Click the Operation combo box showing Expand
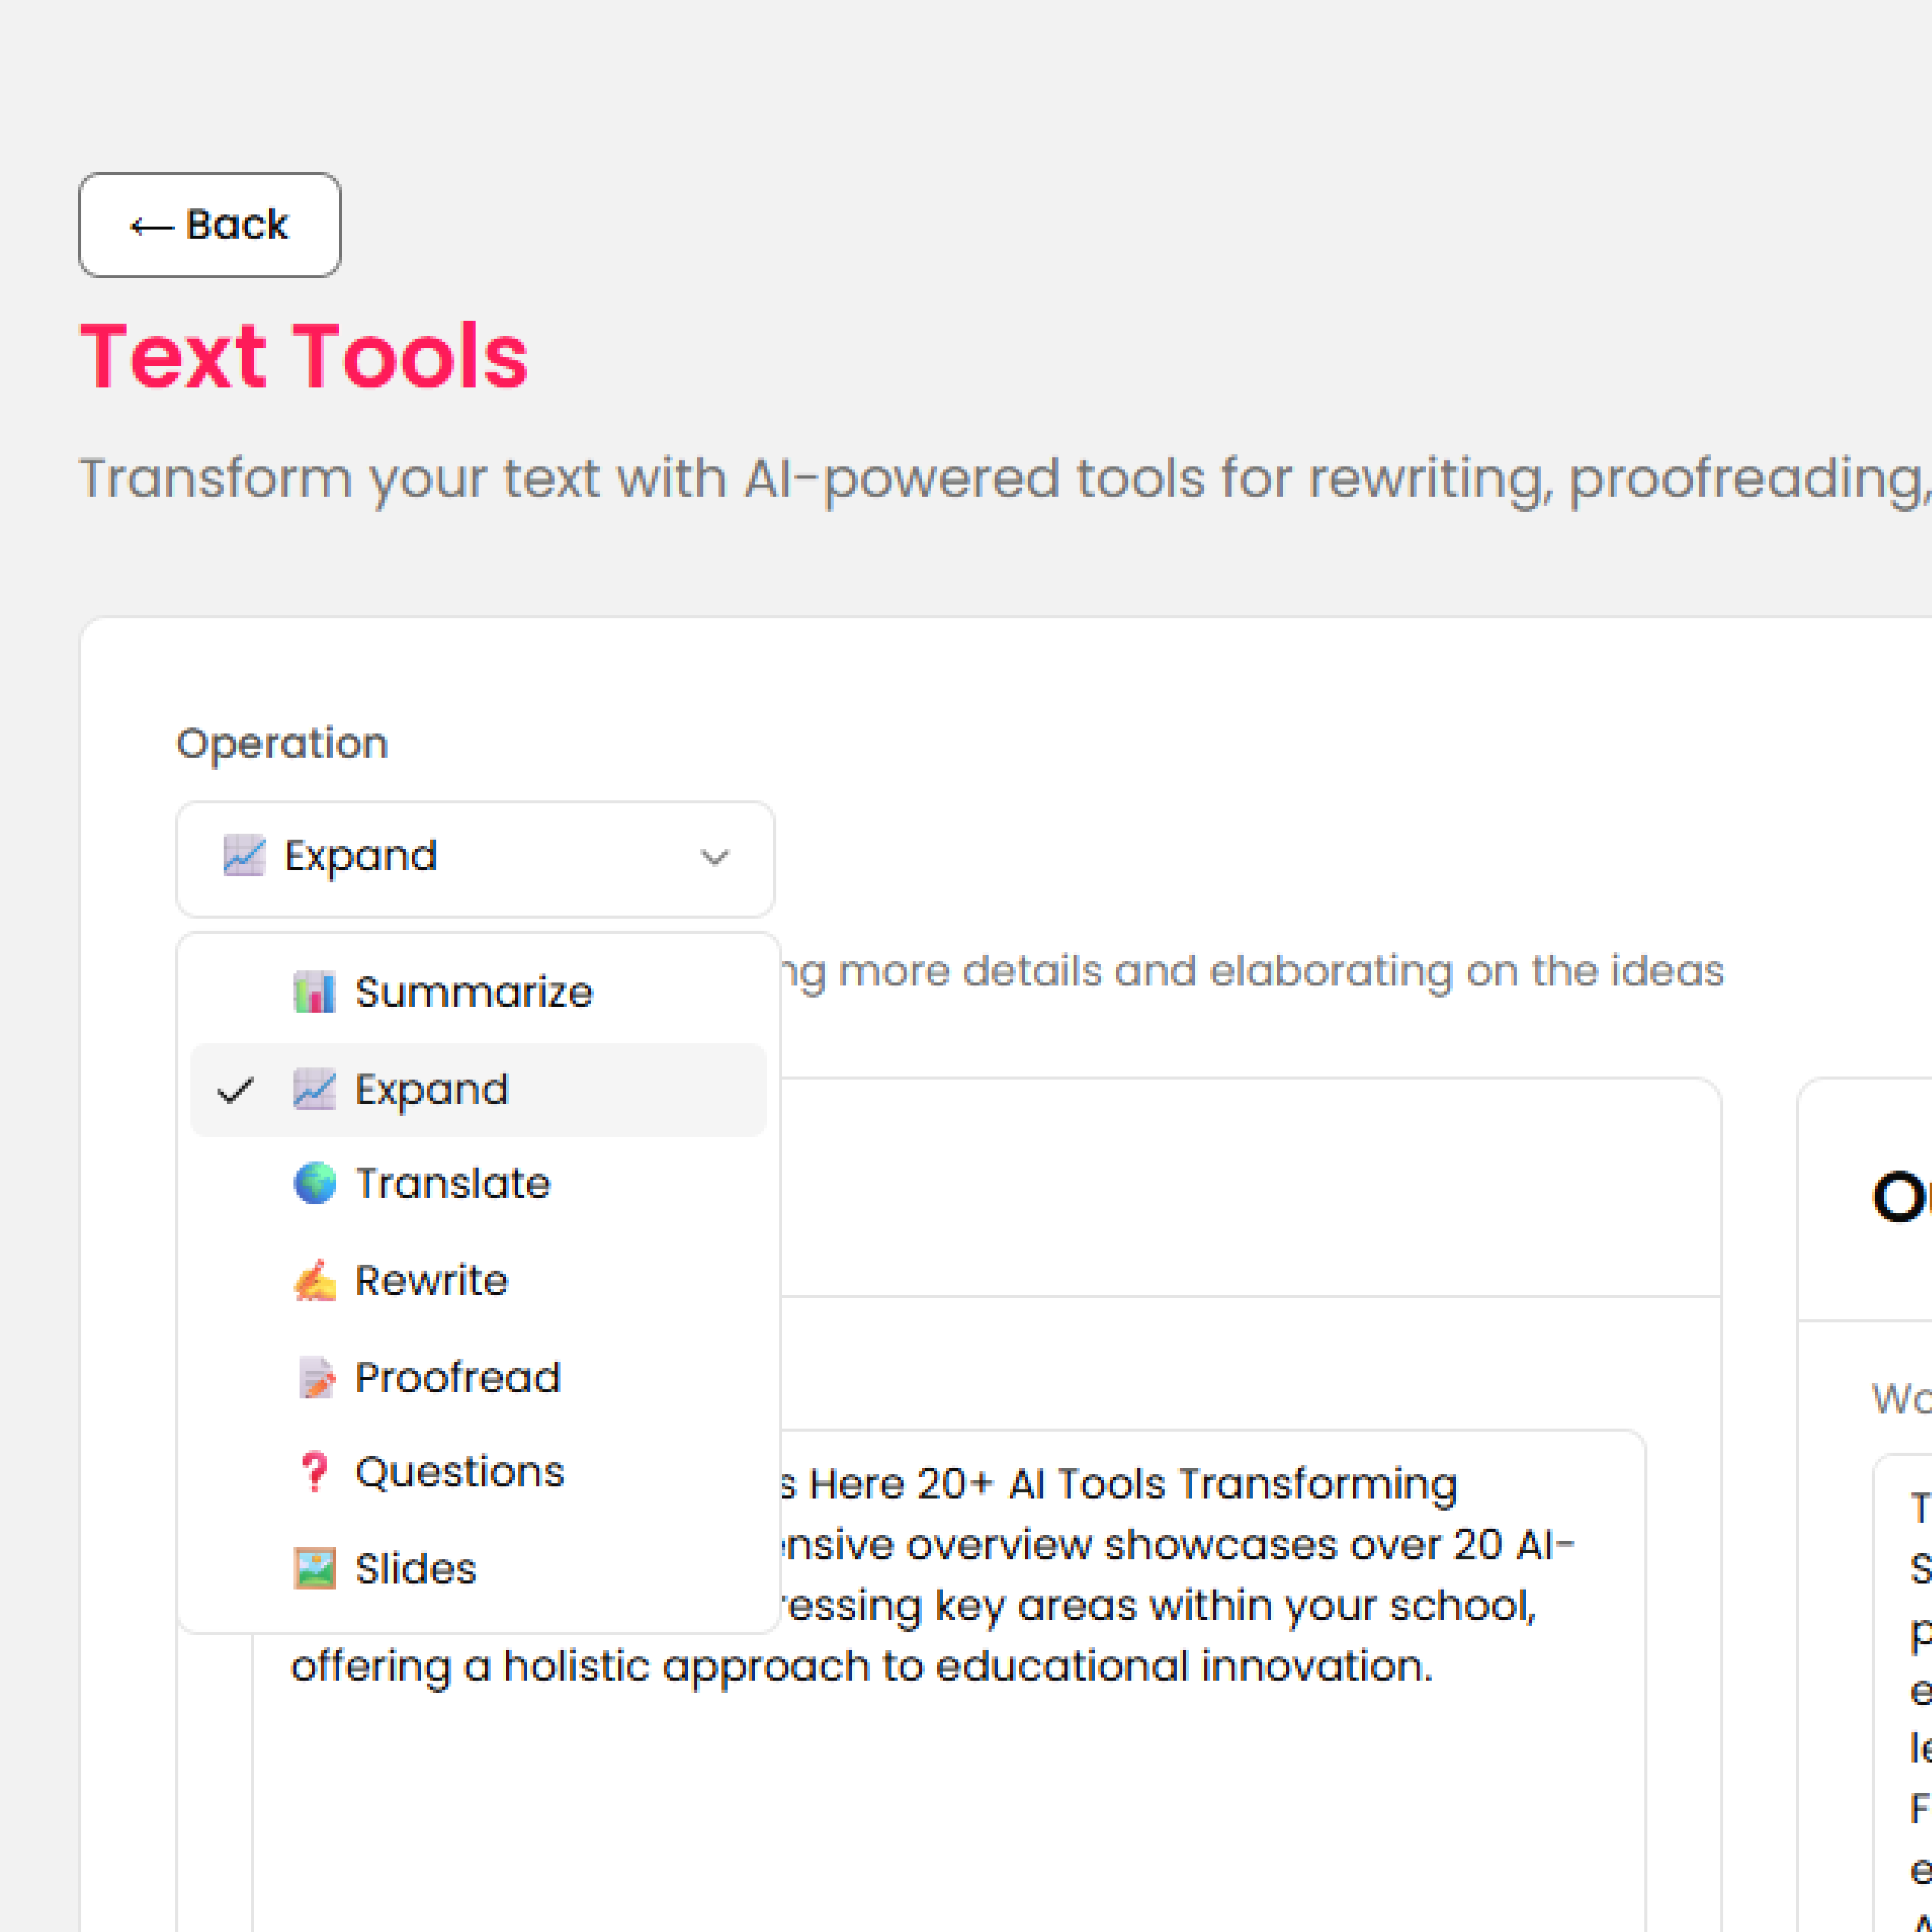 click(475, 858)
